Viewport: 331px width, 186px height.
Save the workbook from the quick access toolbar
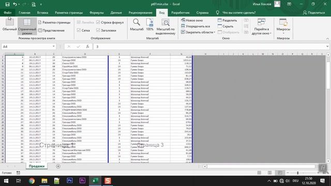coord(7,4)
